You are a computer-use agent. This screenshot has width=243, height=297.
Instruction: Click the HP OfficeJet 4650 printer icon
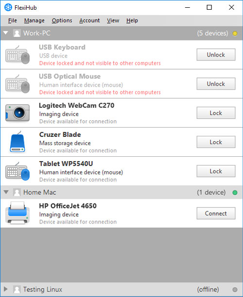point(17,213)
